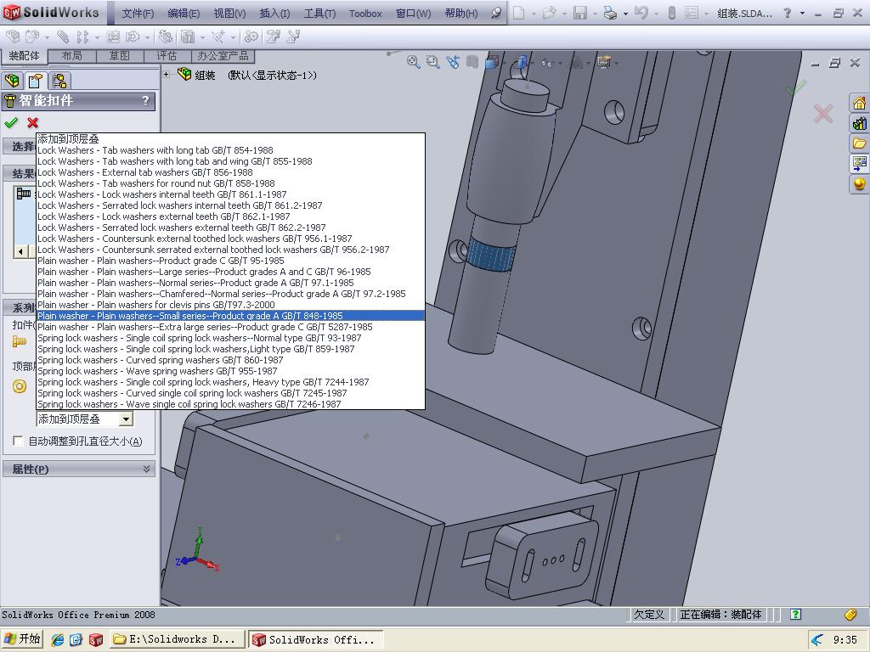Open the File Explorer folder task pane icon
The width and height of the screenshot is (870, 652).
point(859,143)
